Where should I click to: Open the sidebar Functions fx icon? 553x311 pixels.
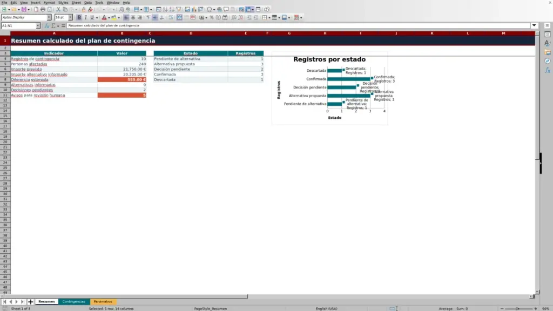click(548, 70)
